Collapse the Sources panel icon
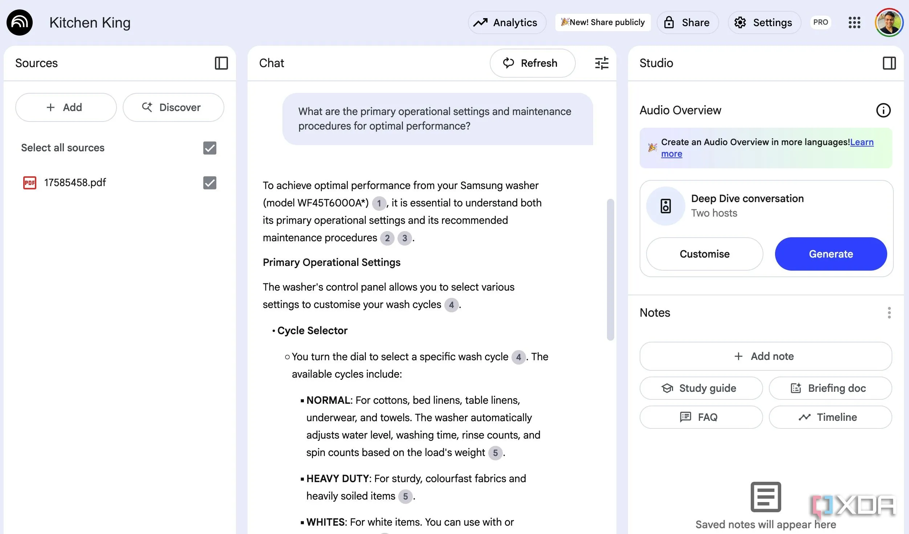The image size is (909, 534). point(221,63)
